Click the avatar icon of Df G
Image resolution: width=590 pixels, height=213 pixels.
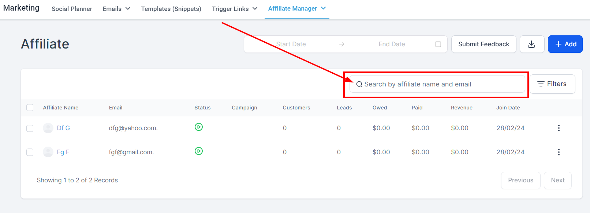(x=48, y=128)
